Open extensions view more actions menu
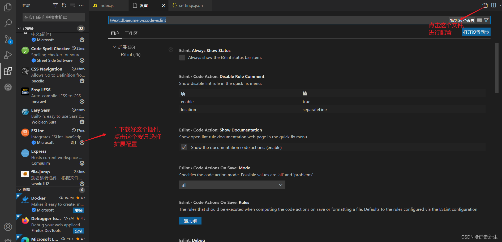 [81, 5]
